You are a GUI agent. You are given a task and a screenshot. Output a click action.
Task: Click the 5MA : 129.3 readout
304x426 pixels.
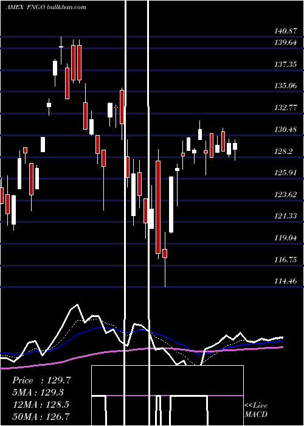39,393
